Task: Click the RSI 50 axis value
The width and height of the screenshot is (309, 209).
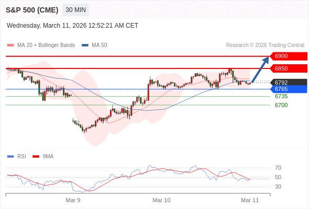Action: (278, 177)
